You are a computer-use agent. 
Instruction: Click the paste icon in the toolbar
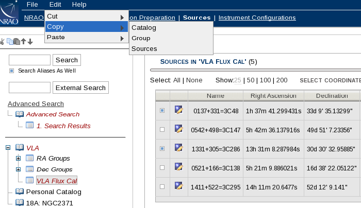pos(17,42)
